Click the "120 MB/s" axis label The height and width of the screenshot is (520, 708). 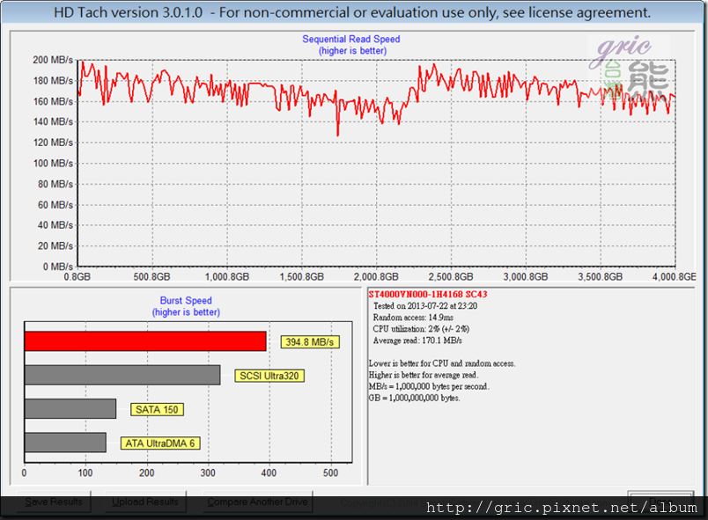(53, 143)
